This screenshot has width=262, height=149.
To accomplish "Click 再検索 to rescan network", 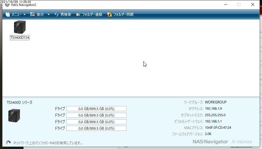I will click(x=63, y=15).
